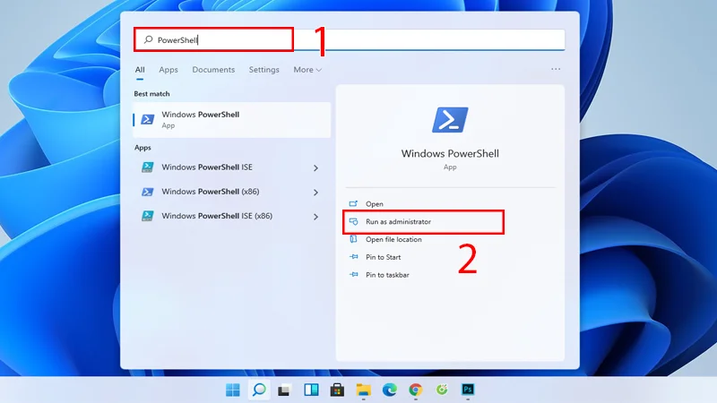Open the More dropdown filter
This screenshot has height=403, width=717.
307,70
